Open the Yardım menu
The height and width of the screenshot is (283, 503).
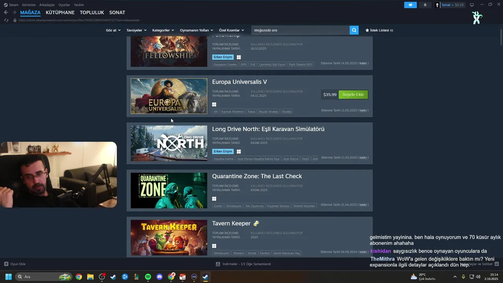coord(79,5)
